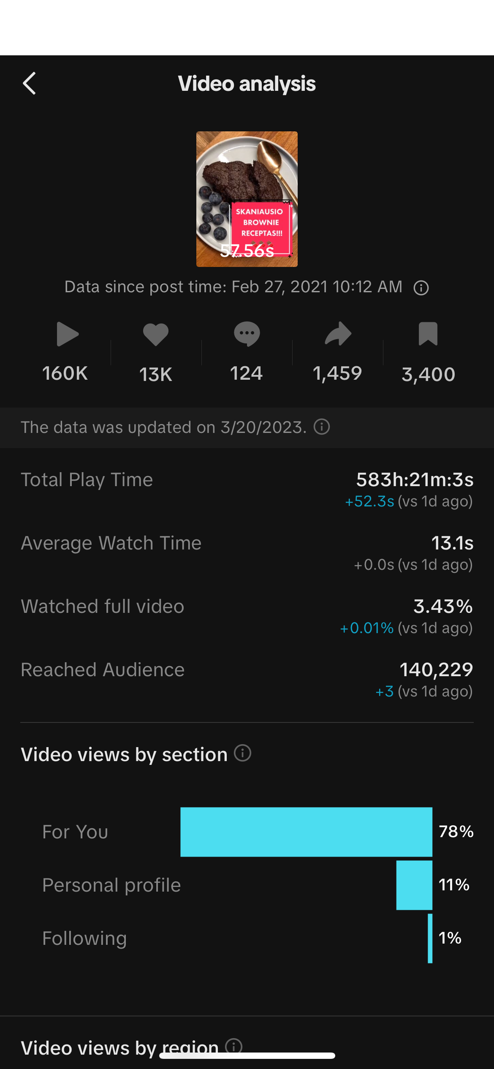The height and width of the screenshot is (1069, 494).
Task: Tap the share arrow icon
Action: coord(338,334)
